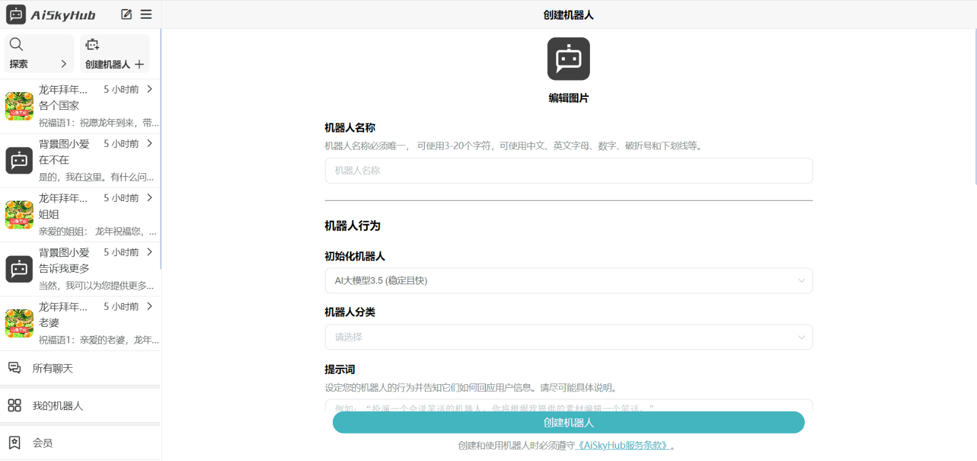Open 所有聊天 menu item
The width and height of the screenshot is (977, 461).
click(x=53, y=368)
